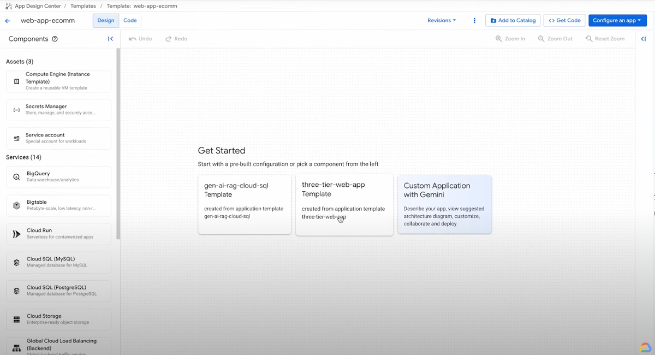Click the Cloud Run icon
Screen dimensions: 655x355
tap(16, 234)
